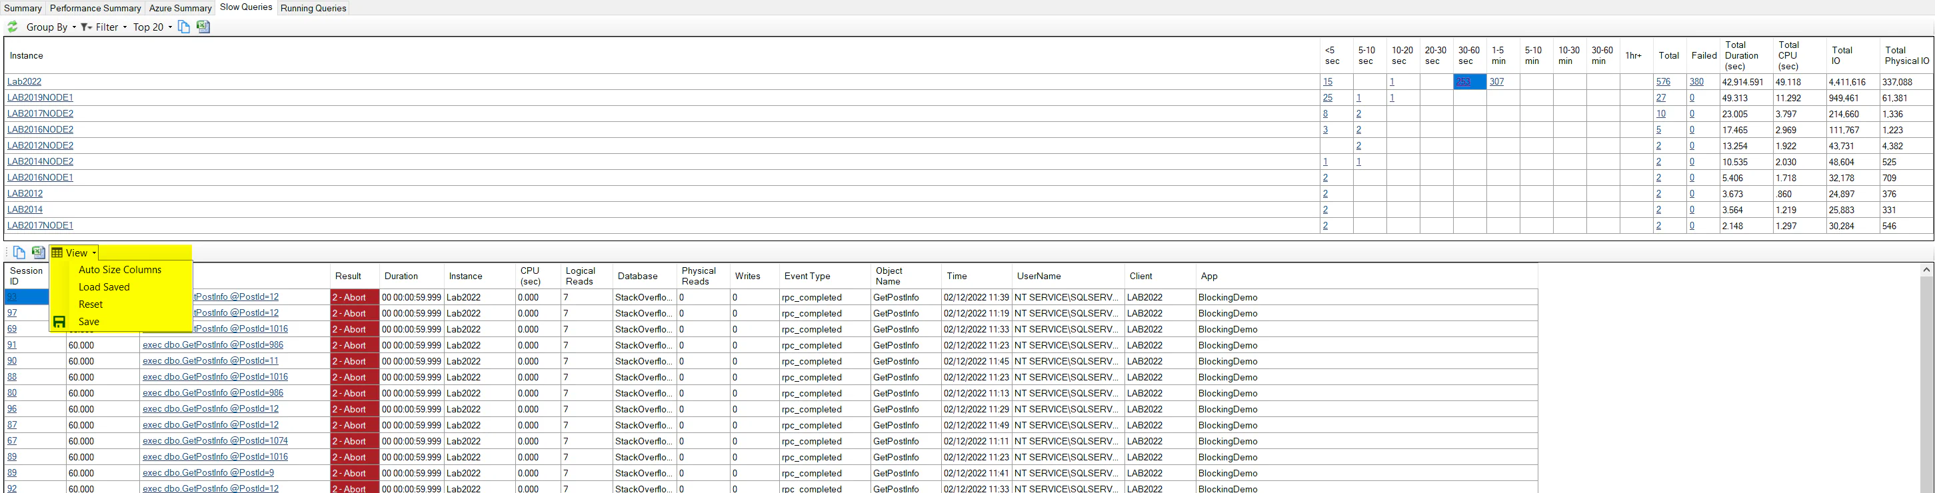Open the LAB2016NODE2 instance link

40,130
